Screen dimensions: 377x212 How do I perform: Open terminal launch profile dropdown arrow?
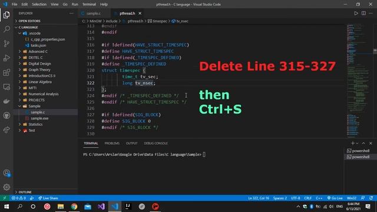pyautogui.click(x=357, y=143)
